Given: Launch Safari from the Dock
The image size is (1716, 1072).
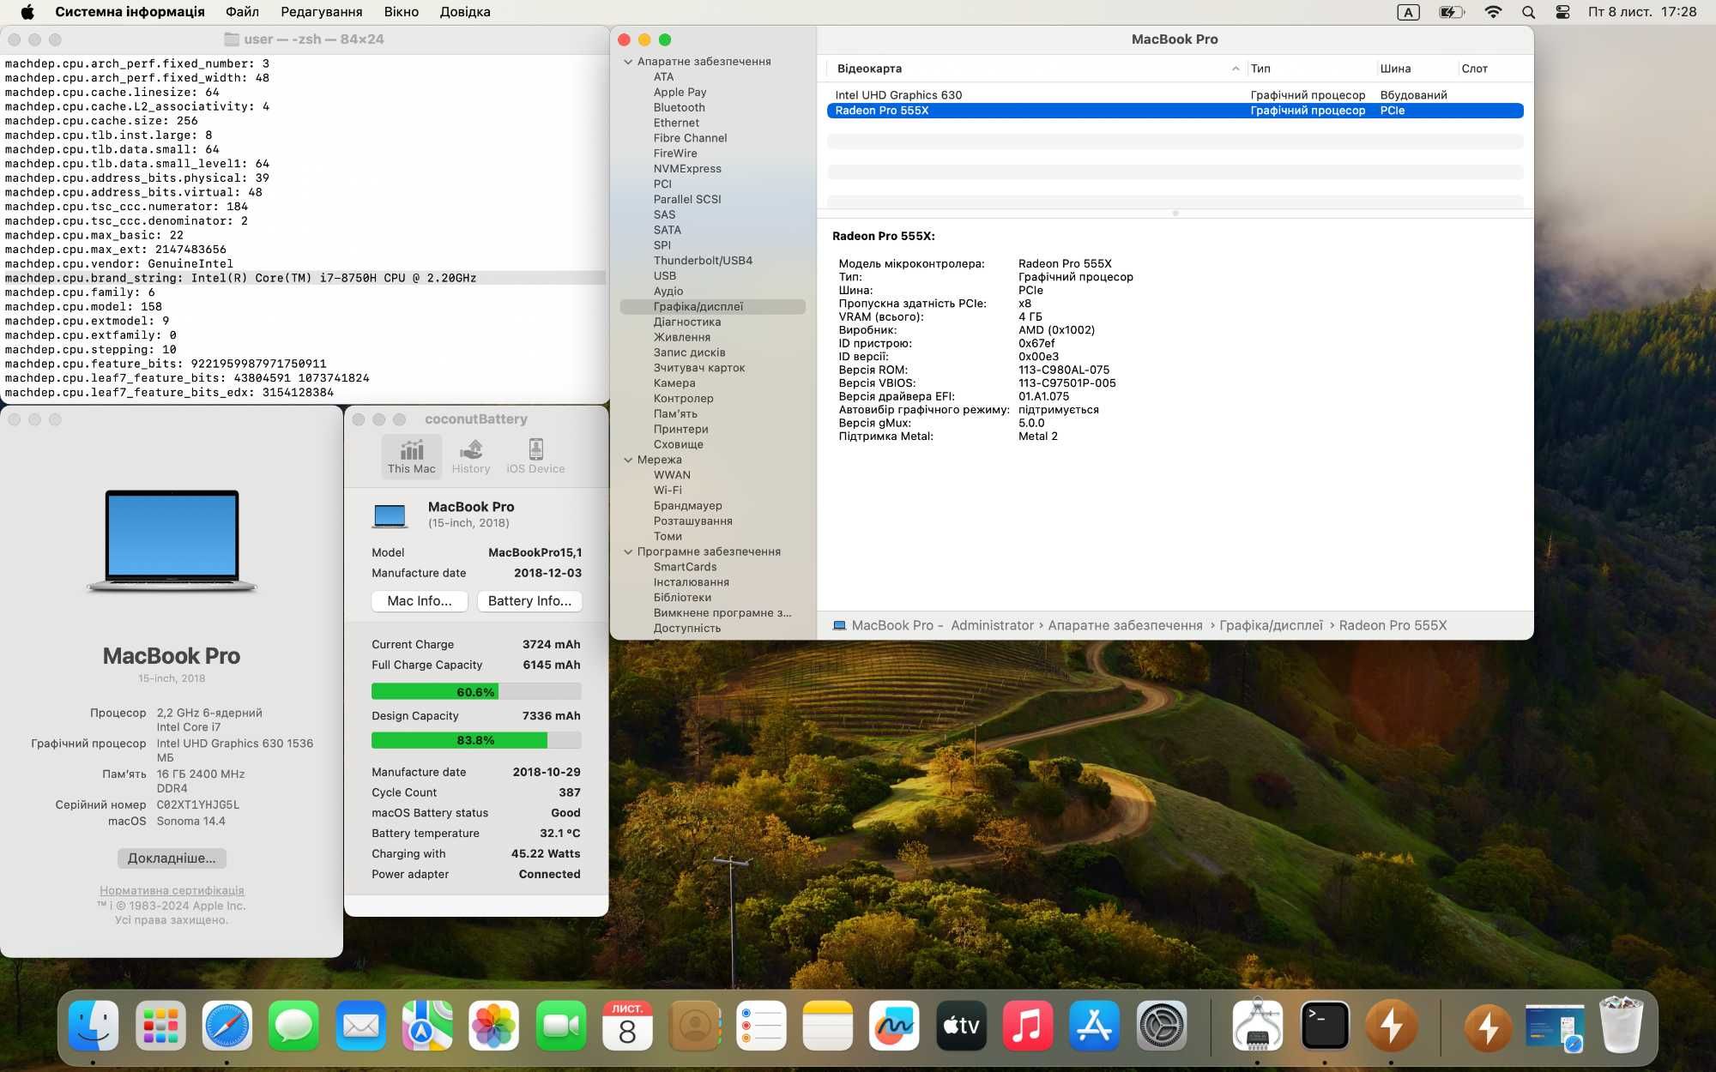Looking at the screenshot, I should [x=227, y=1025].
